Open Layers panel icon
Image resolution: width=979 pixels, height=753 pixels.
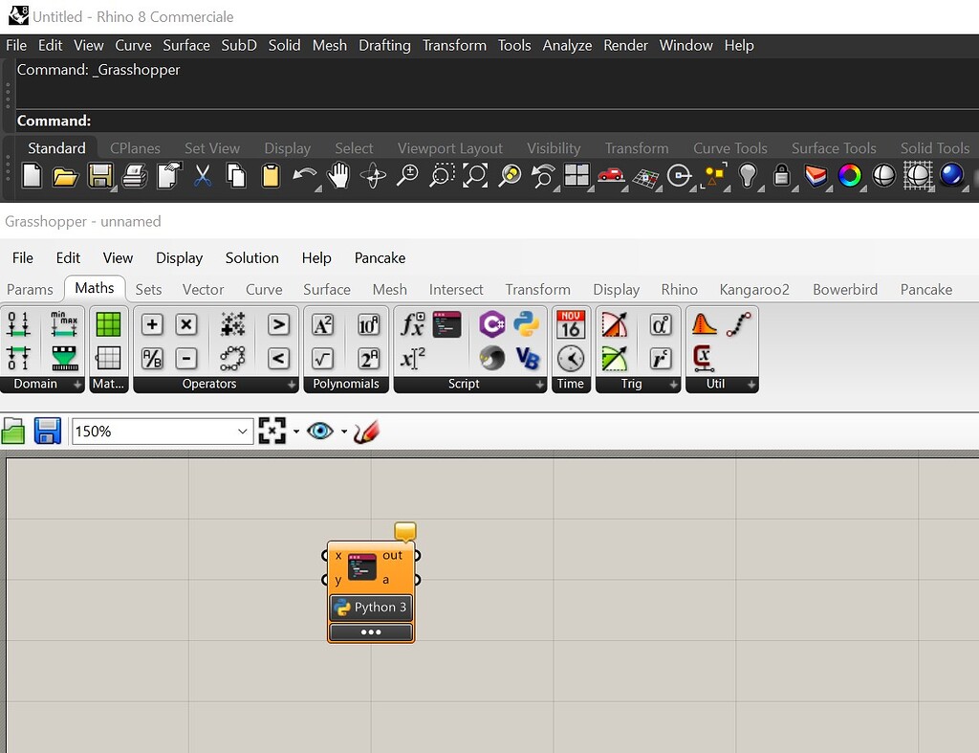click(x=816, y=176)
